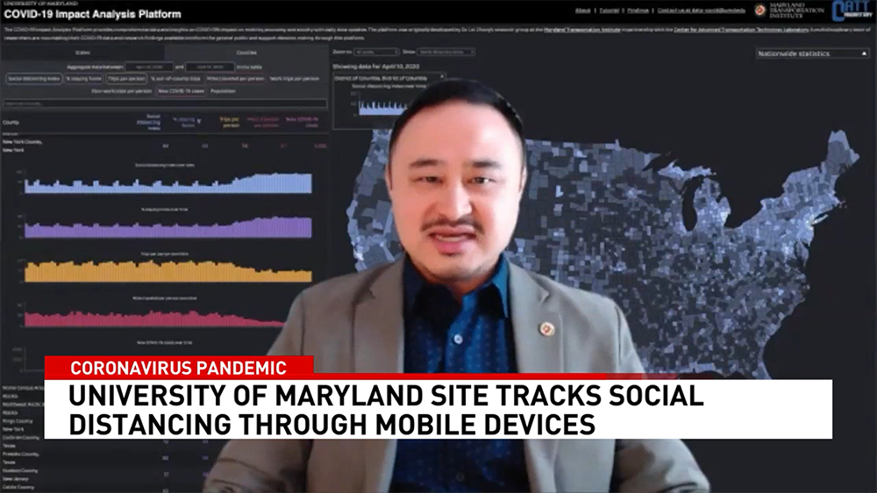Toggle the Work trips per person metric chip
The image size is (877, 493).
coord(294,79)
